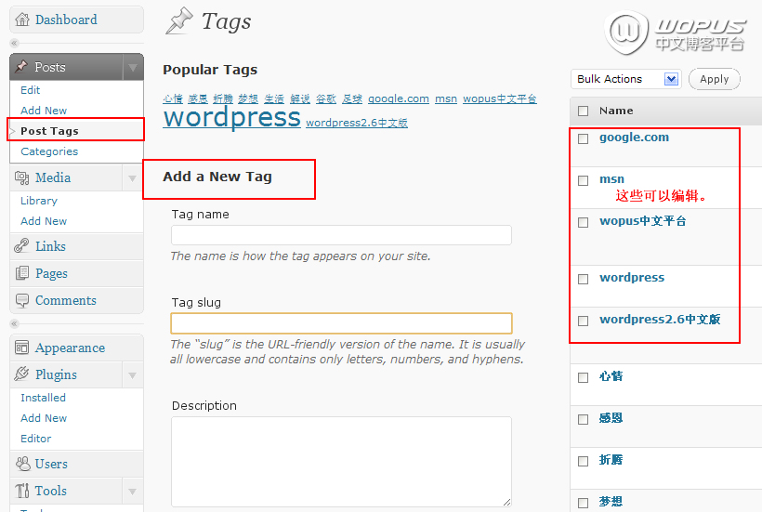
Task: Collapse the Posts menu arrow
Action: (x=133, y=67)
